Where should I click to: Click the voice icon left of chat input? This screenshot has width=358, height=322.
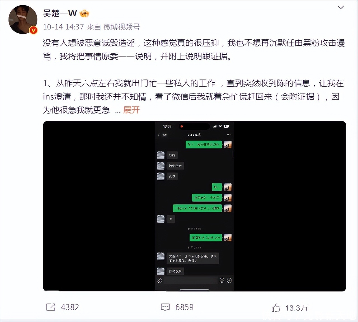click(159, 280)
